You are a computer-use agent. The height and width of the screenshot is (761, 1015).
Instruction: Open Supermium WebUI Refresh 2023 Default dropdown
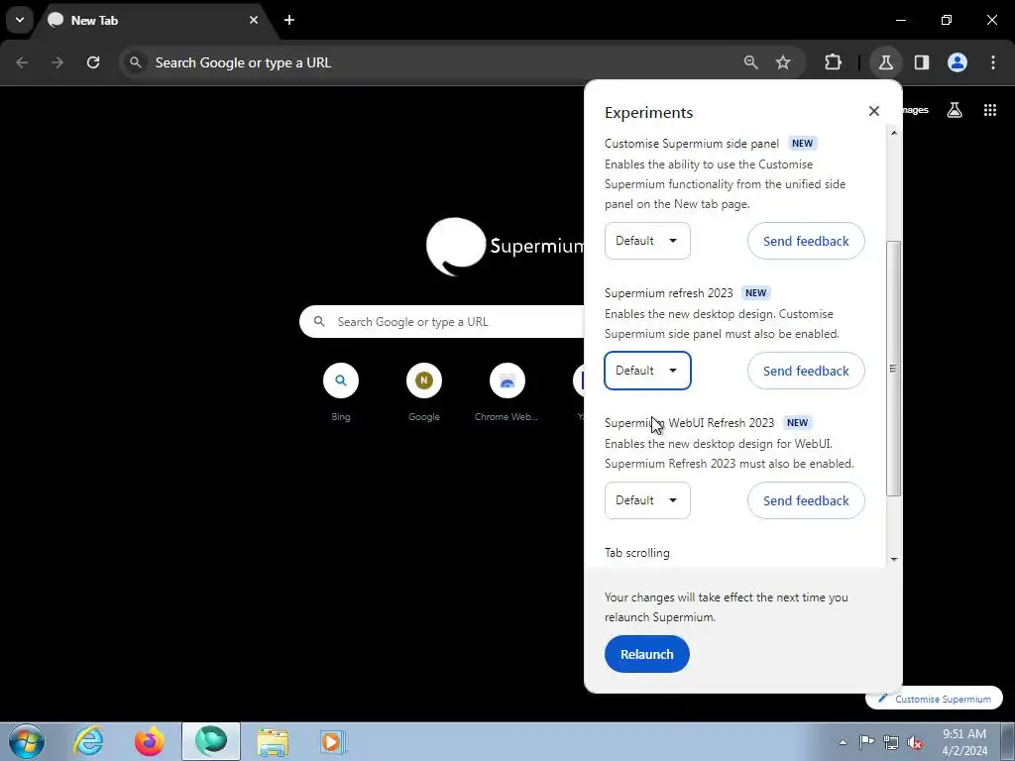coord(647,500)
